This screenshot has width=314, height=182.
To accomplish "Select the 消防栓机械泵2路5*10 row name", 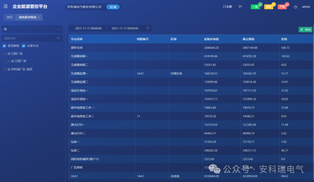I will coord(85,159).
